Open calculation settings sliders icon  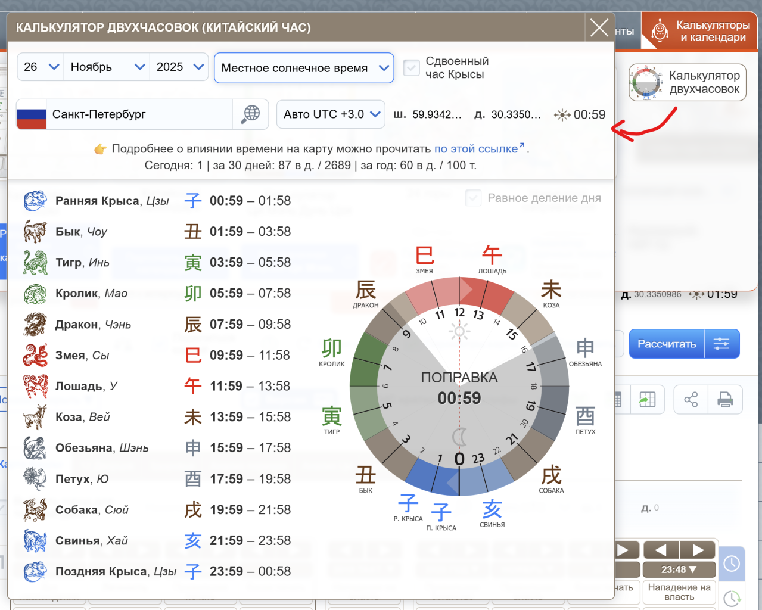point(721,344)
